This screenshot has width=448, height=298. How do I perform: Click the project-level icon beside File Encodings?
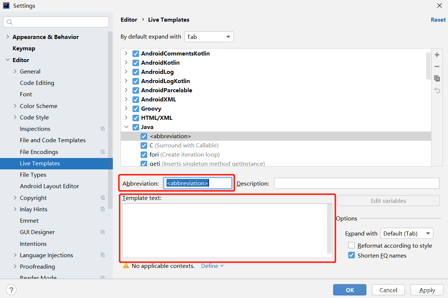(x=103, y=152)
